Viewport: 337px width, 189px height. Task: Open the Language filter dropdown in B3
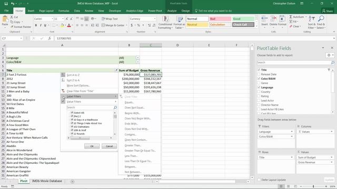click(x=137, y=58)
